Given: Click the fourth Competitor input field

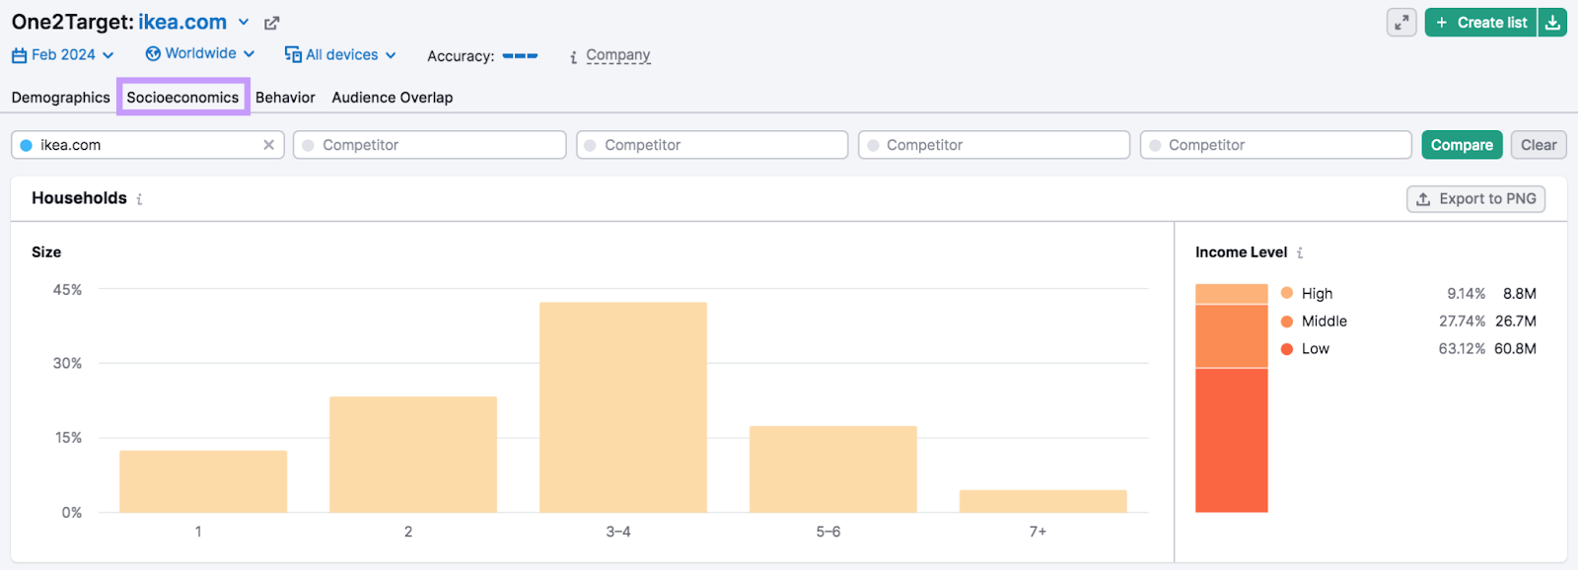Looking at the screenshot, I should click(x=1276, y=145).
